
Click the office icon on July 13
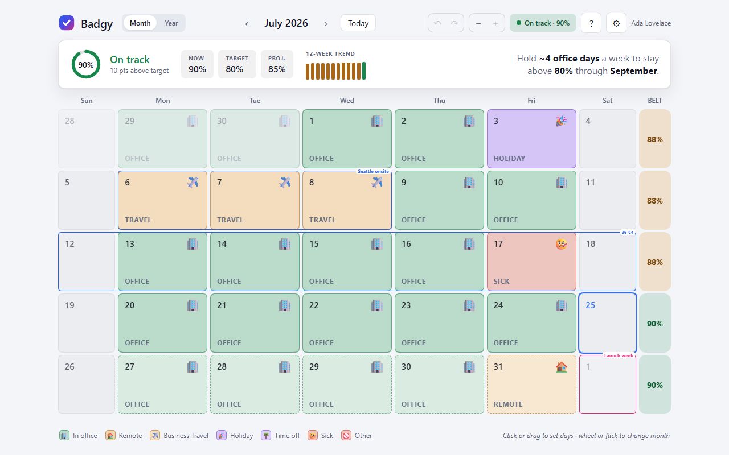pyautogui.click(x=193, y=244)
